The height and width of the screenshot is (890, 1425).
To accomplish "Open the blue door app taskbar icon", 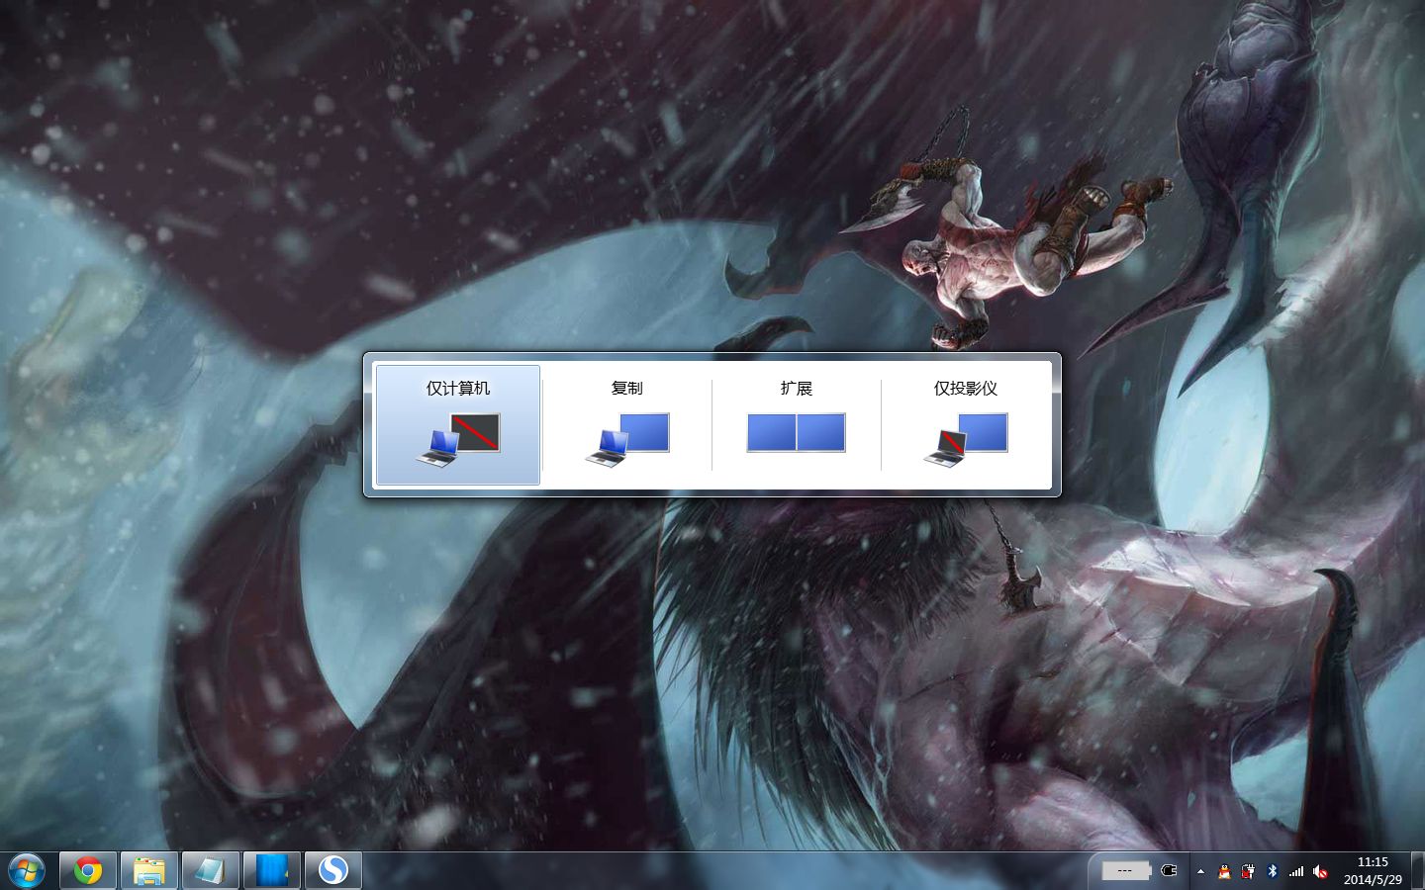I will pyautogui.click(x=272, y=870).
